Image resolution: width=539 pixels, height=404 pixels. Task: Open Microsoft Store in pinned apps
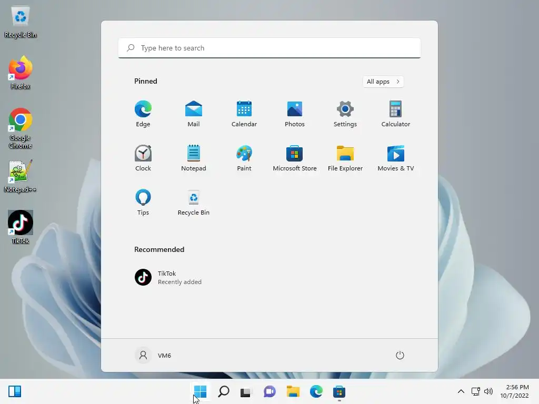pos(295,158)
